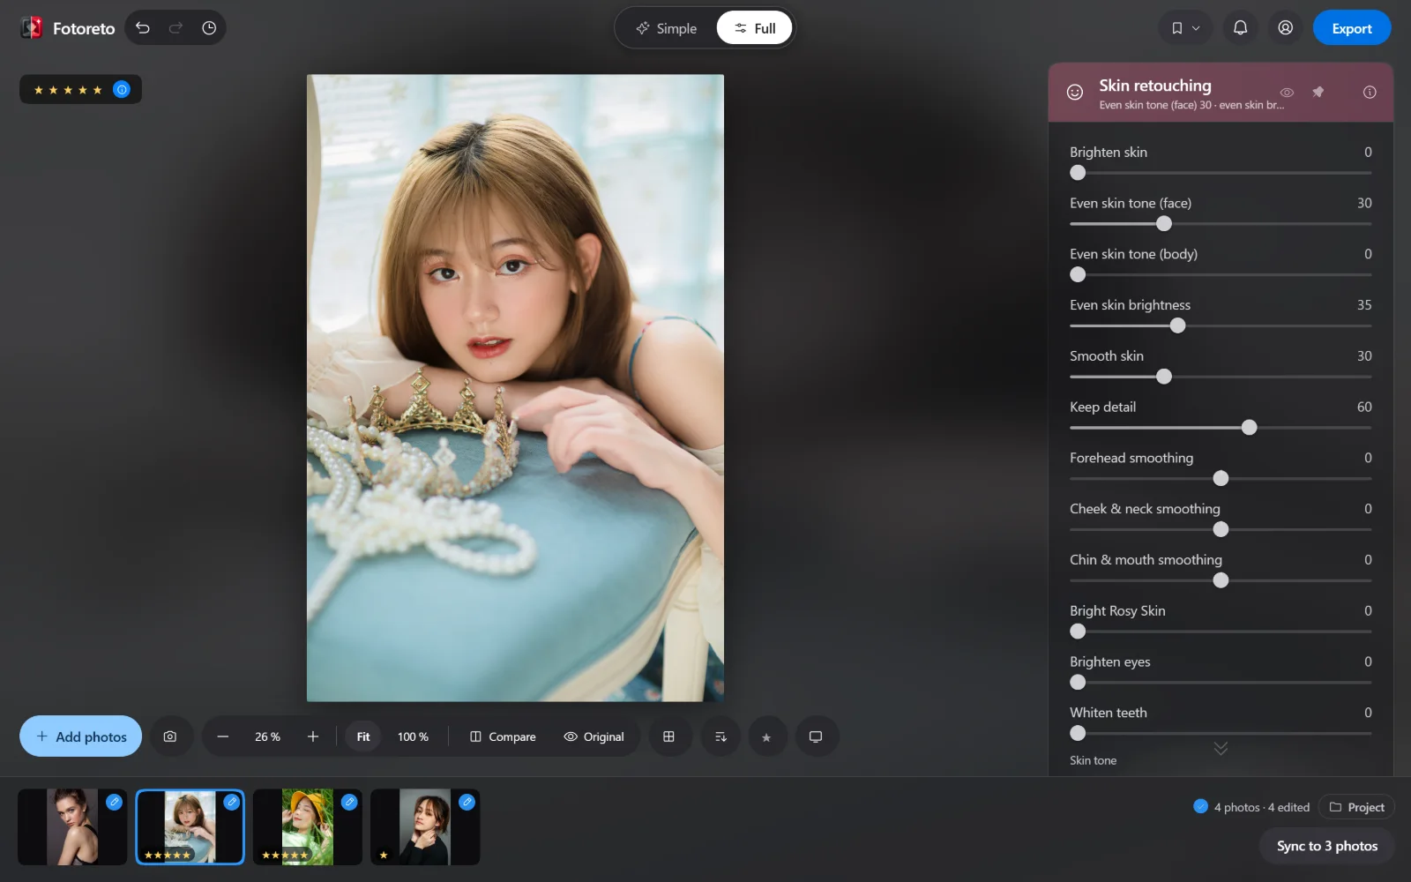Click the blue check next to 4 photos
The height and width of the screenshot is (882, 1411).
click(x=1200, y=806)
